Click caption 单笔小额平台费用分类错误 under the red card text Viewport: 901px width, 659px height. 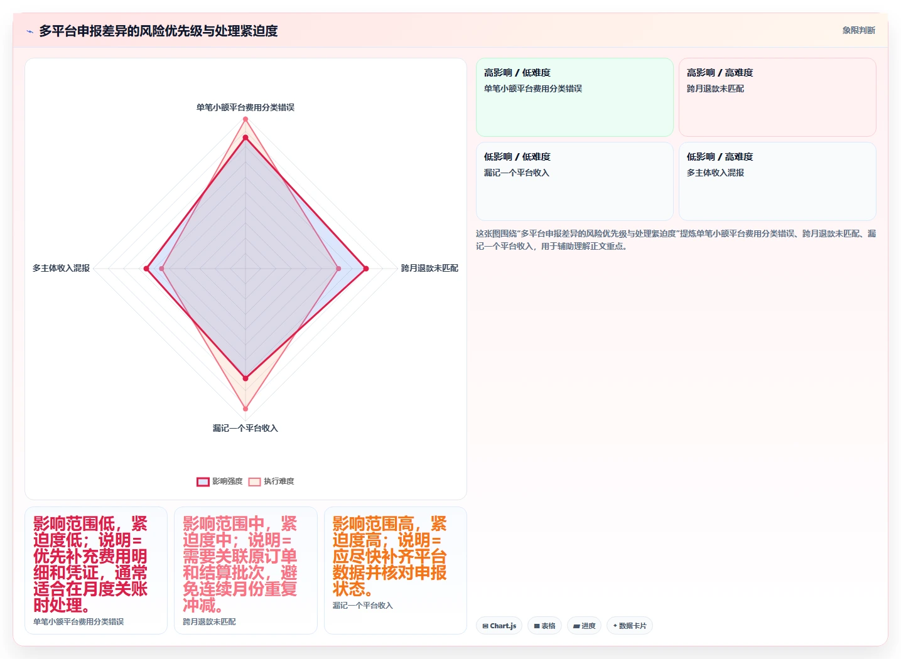(x=78, y=621)
